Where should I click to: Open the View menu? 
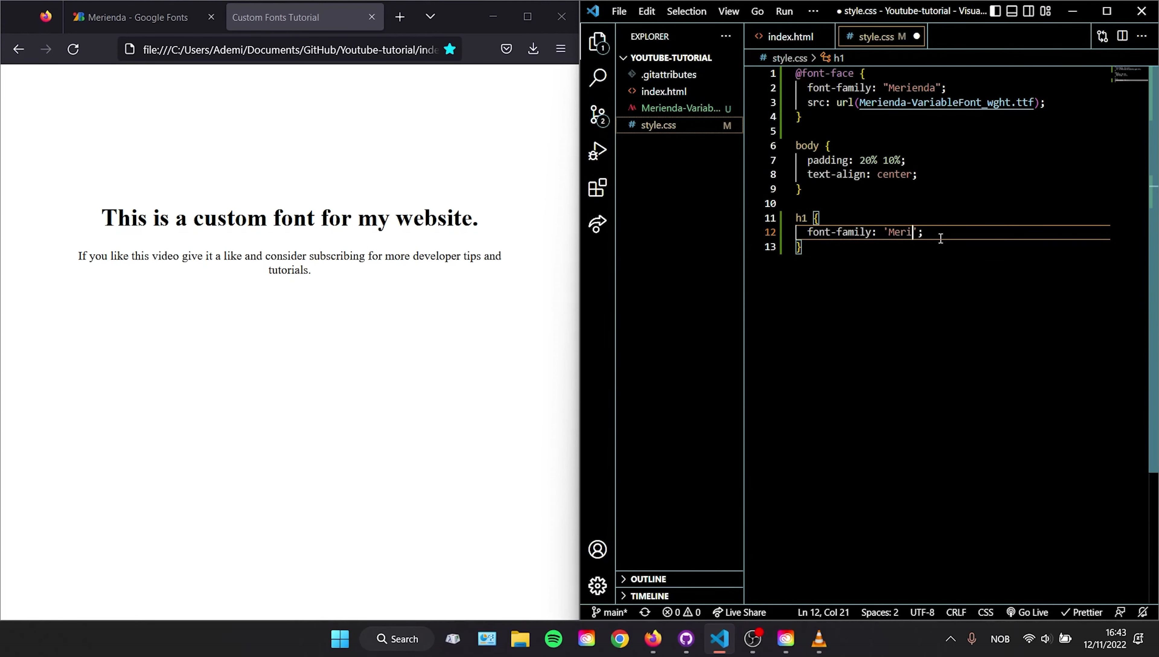click(728, 11)
